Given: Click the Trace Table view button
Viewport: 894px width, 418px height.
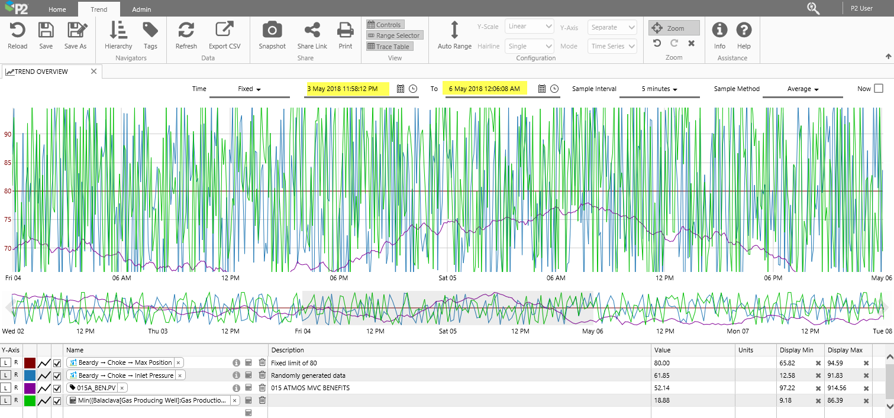Looking at the screenshot, I should 388,47.
